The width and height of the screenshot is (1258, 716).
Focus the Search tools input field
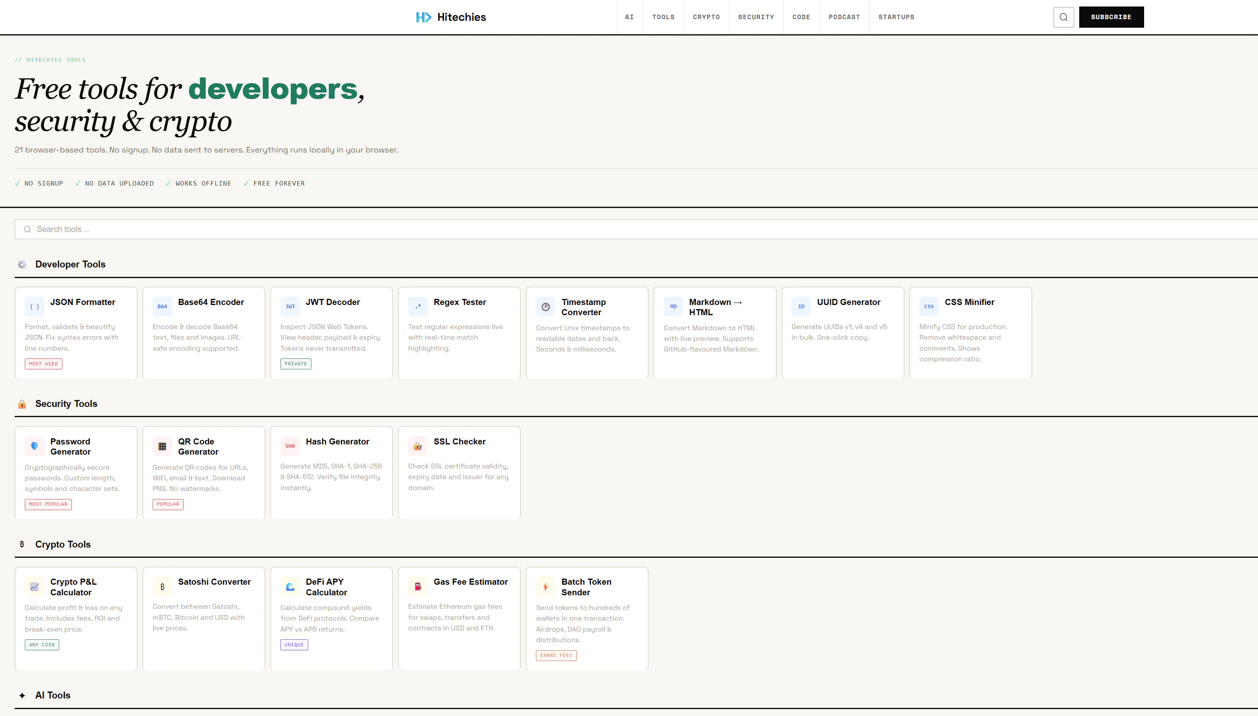pos(636,229)
